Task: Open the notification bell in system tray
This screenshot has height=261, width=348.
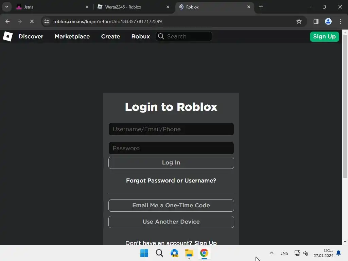Action: [x=338, y=253]
